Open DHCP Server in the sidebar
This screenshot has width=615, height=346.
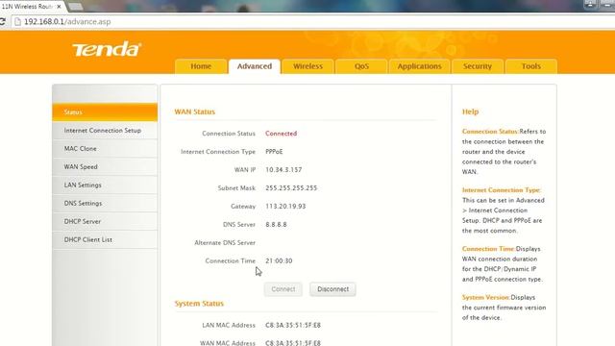(x=105, y=221)
